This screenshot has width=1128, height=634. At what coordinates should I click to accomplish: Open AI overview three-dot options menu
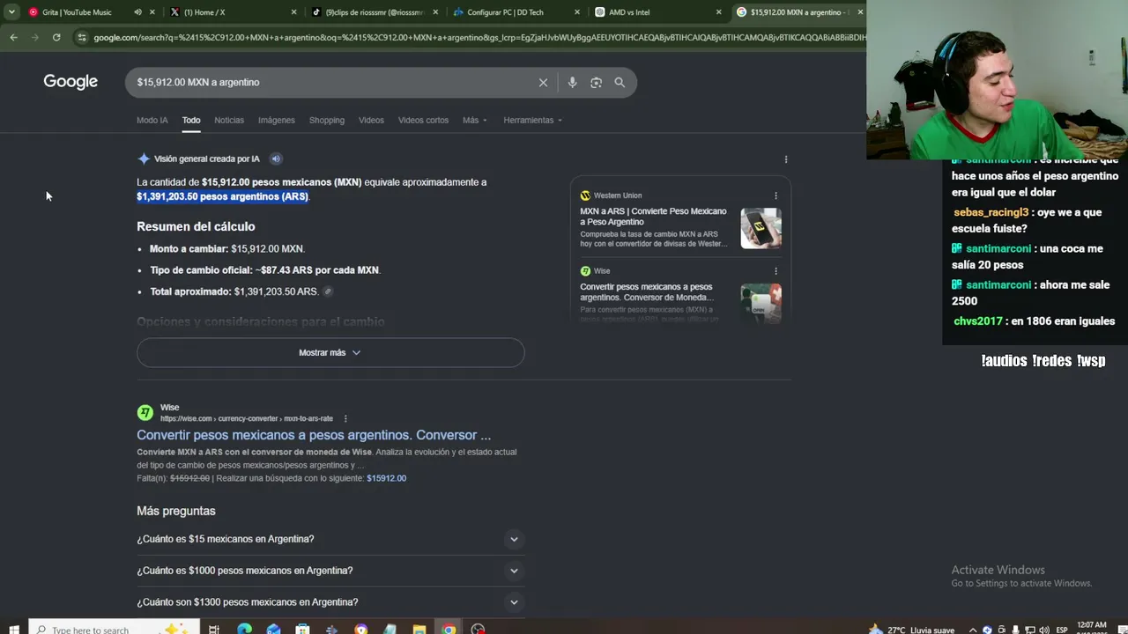coord(786,159)
